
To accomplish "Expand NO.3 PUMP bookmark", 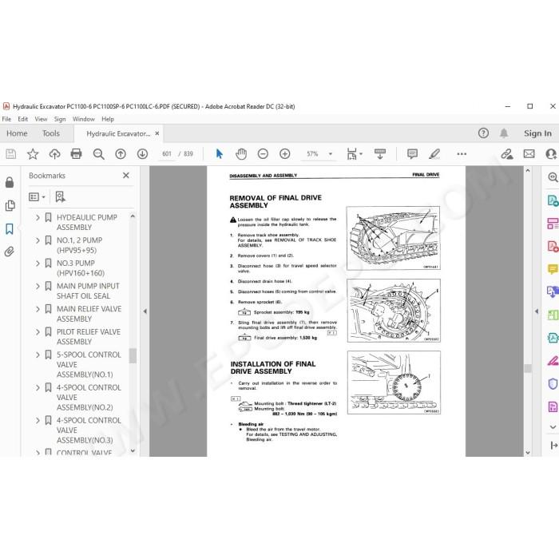I will point(38,263).
